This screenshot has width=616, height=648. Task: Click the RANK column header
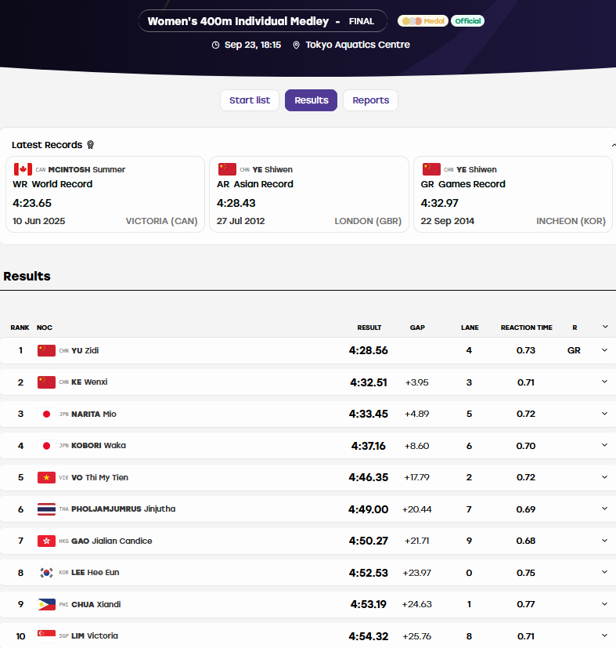(x=20, y=328)
